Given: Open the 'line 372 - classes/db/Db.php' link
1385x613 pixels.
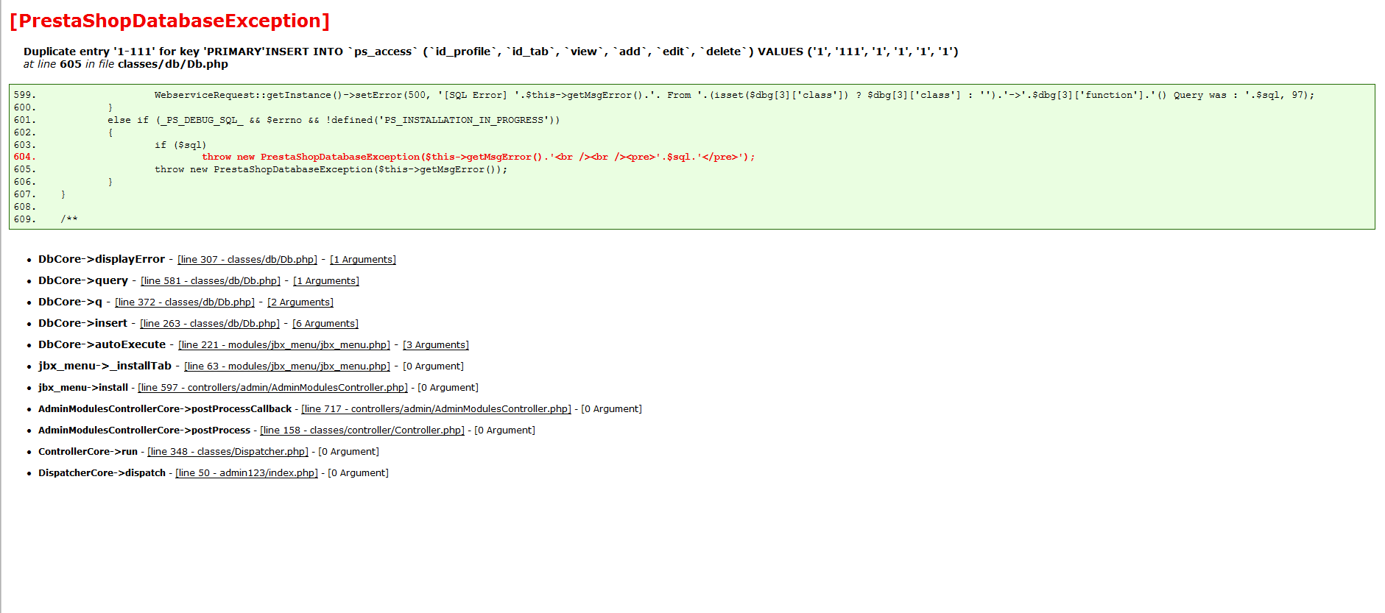Looking at the screenshot, I should point(185,302).
